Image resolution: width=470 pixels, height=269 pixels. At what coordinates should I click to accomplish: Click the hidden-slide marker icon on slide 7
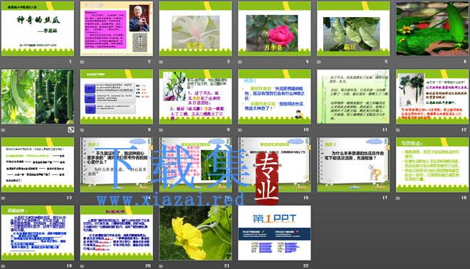[71, 130]
